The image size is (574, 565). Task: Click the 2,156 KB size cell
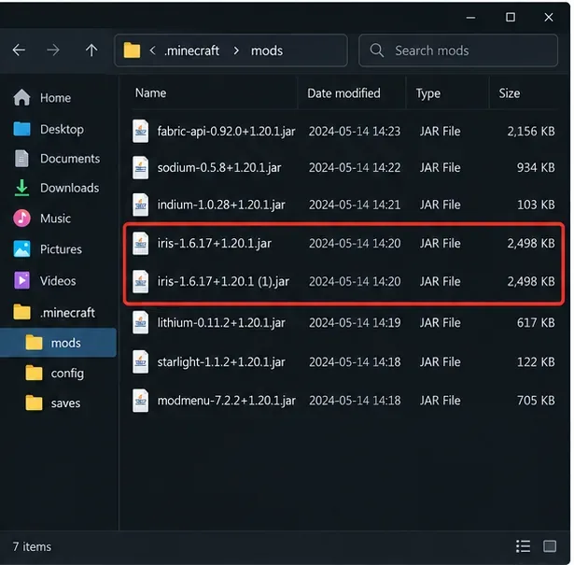coord(531,131)
